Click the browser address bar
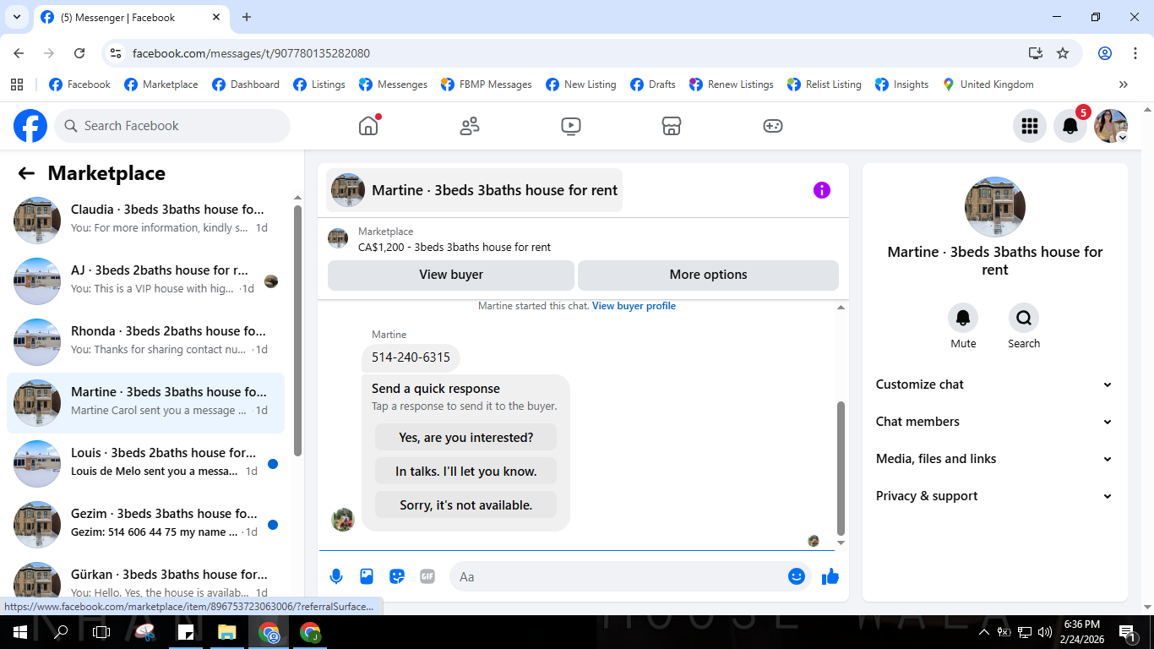1154x649 pixels. [566, 53]
